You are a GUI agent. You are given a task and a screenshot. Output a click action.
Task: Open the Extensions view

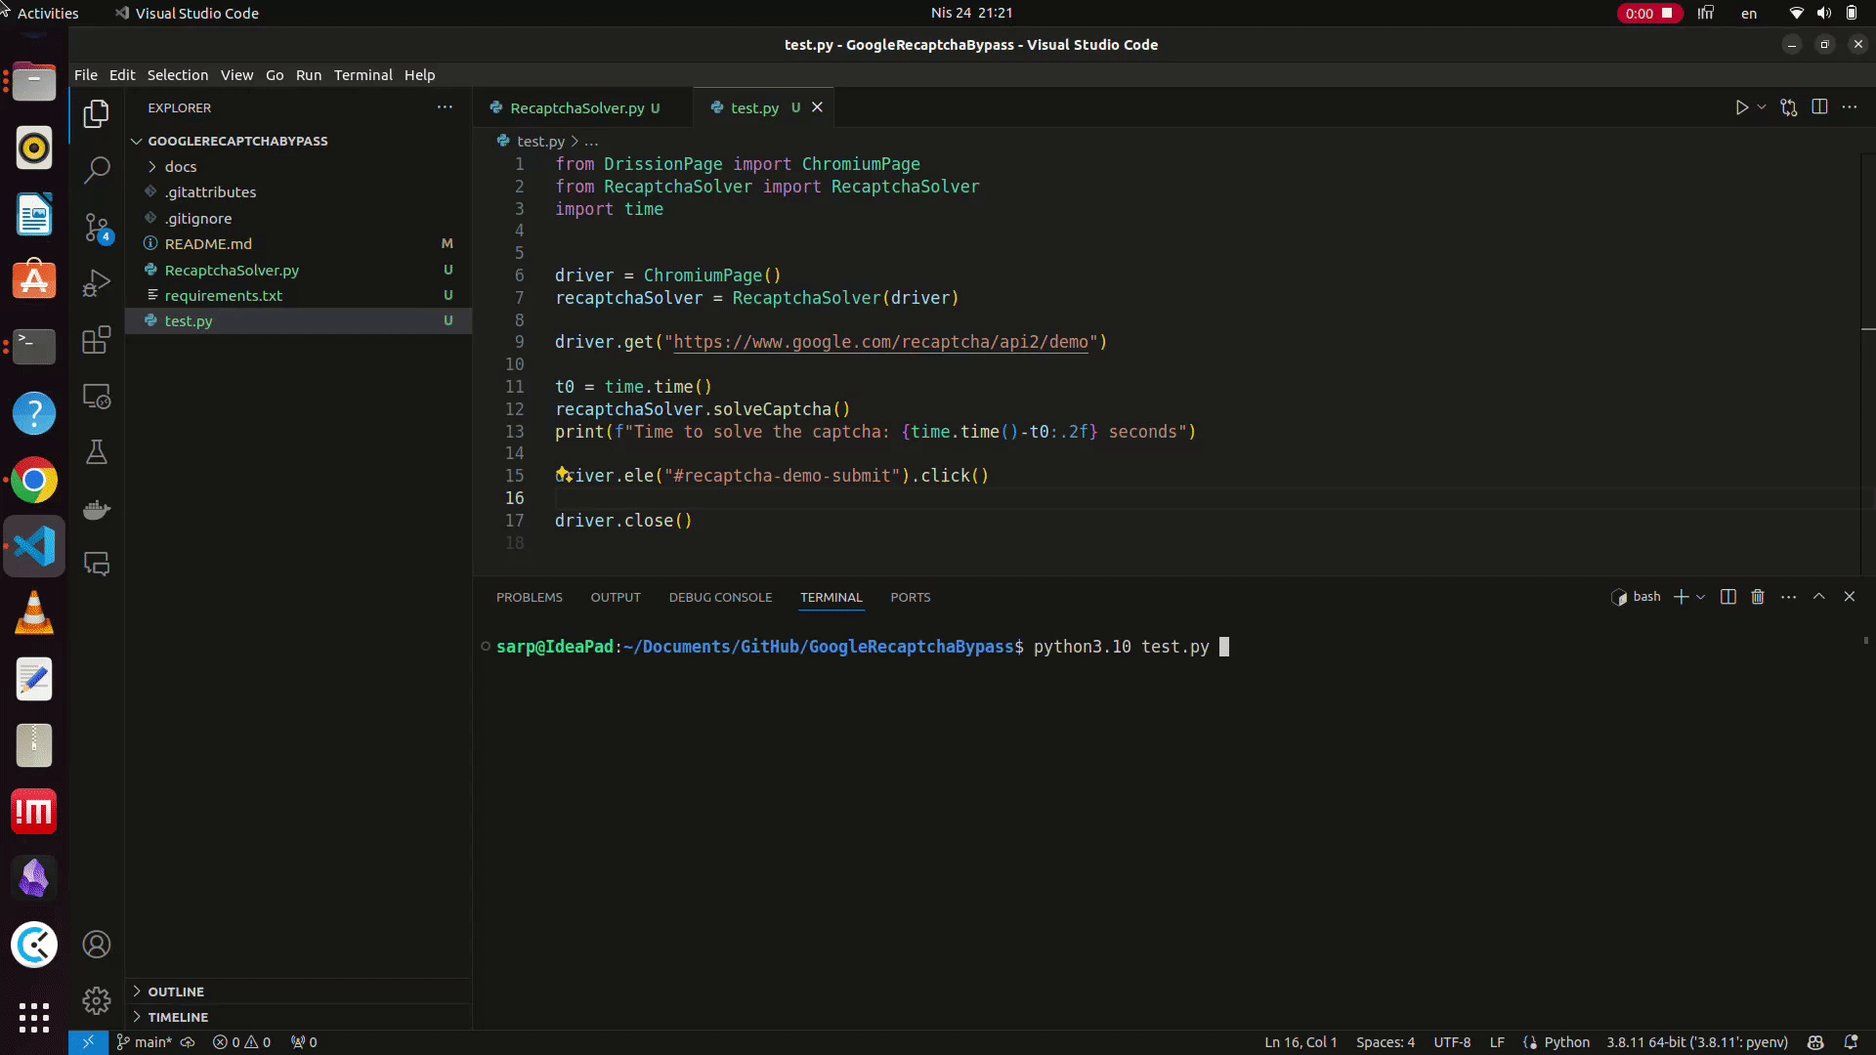[x=96, y=340]
